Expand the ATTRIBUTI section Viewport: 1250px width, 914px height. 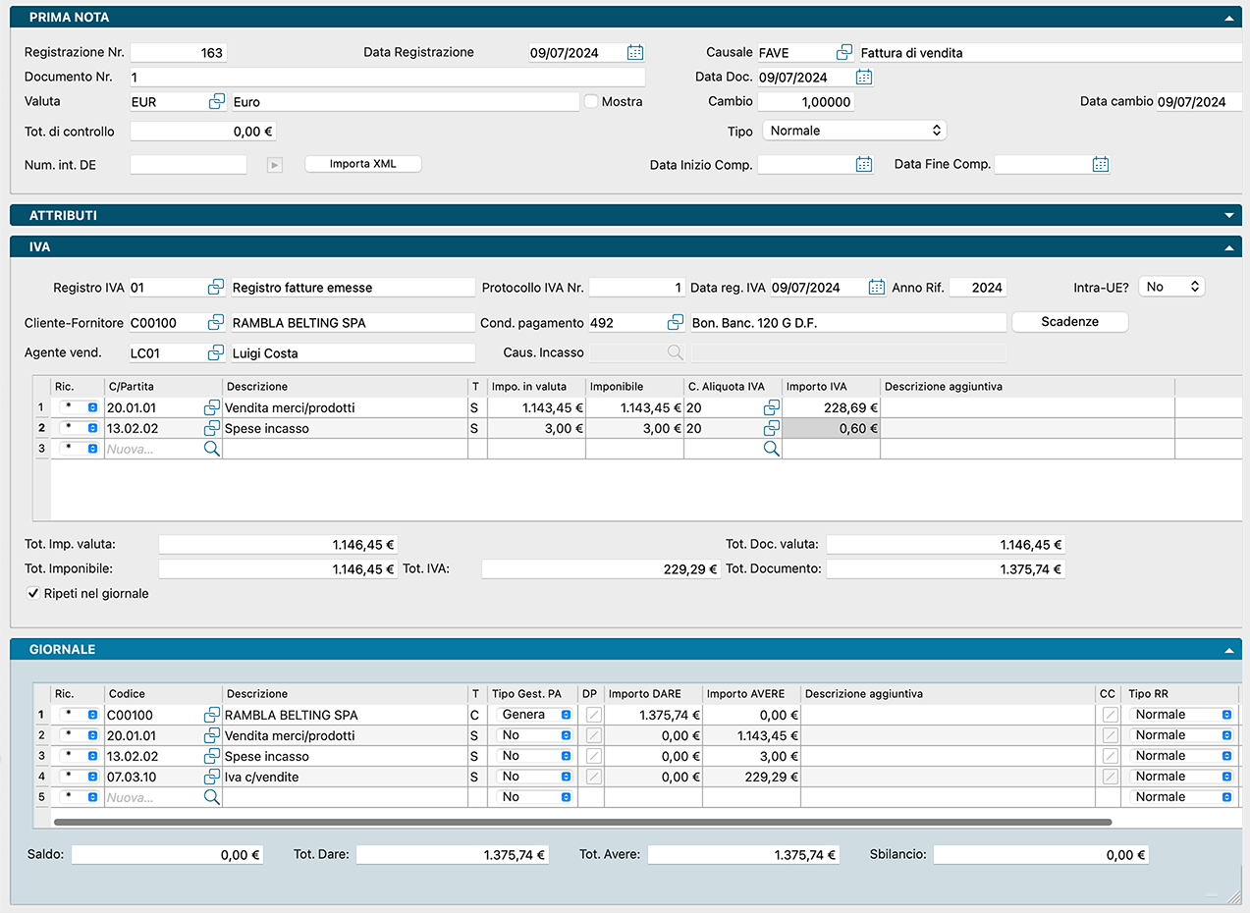pyautogui.click(x=1227, y=215)
